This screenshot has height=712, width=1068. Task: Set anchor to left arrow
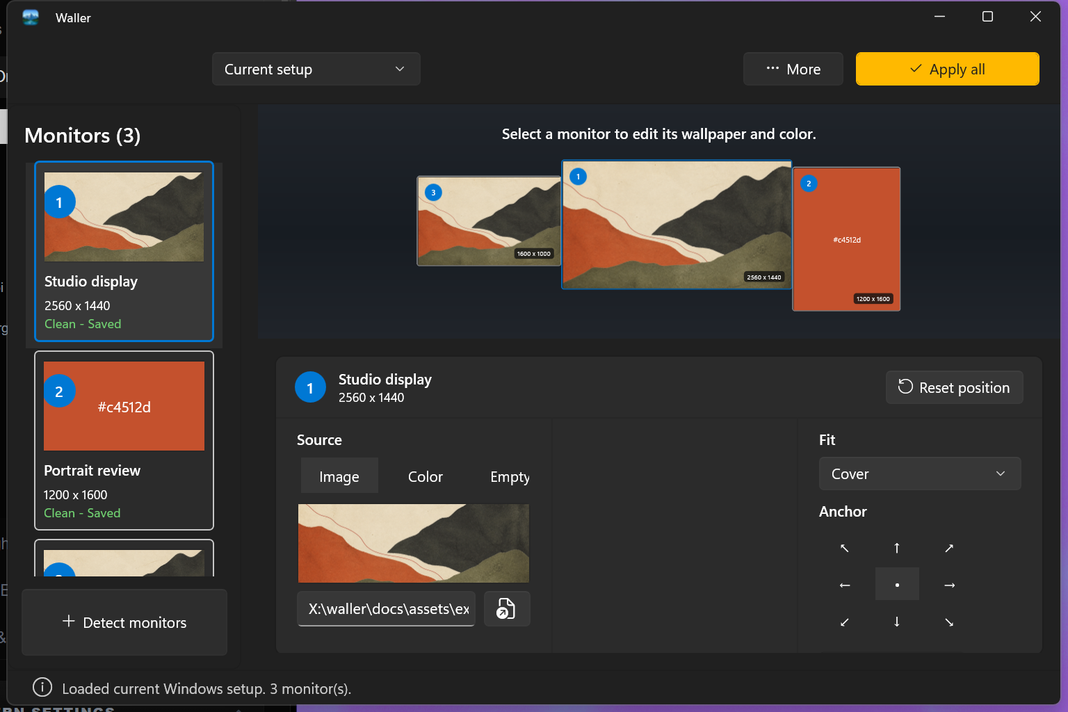tap(845, 585)
